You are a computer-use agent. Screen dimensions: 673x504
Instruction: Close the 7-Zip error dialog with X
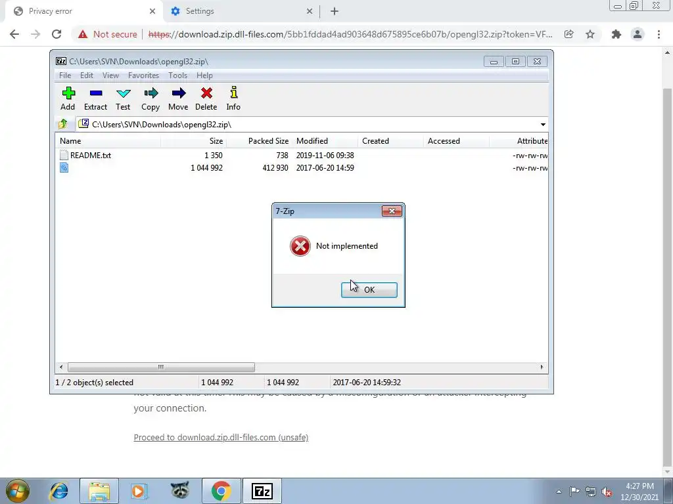392,211
